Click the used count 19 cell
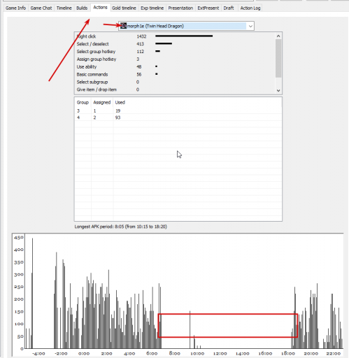 (x=117, y=110)
